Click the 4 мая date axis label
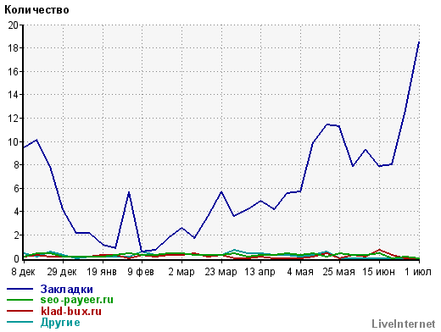The image size is (441, 332). click(x=300, y=272)
